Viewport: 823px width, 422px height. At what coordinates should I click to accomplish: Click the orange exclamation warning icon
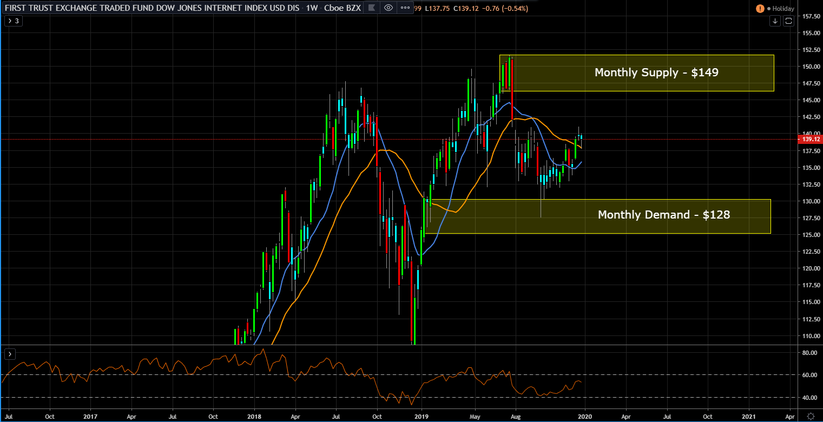(760, 9)
